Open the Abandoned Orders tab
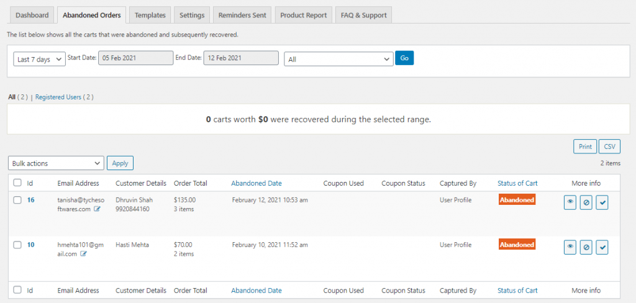The width and height of the screenshot is (636, 303). pos(92,15)
